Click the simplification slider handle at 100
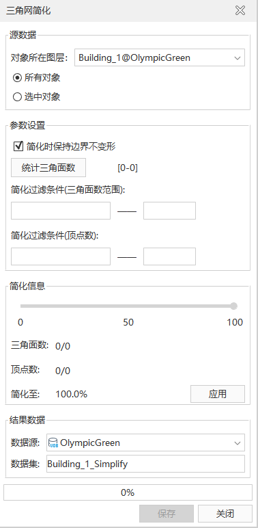The height and width of the screenshot is (528, 258). [234, 306]
